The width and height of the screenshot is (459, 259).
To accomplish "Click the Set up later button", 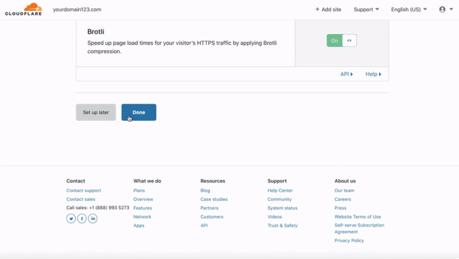I will point(96,113).
